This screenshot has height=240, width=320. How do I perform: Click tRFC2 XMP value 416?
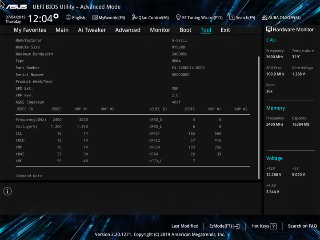[218, 140]
